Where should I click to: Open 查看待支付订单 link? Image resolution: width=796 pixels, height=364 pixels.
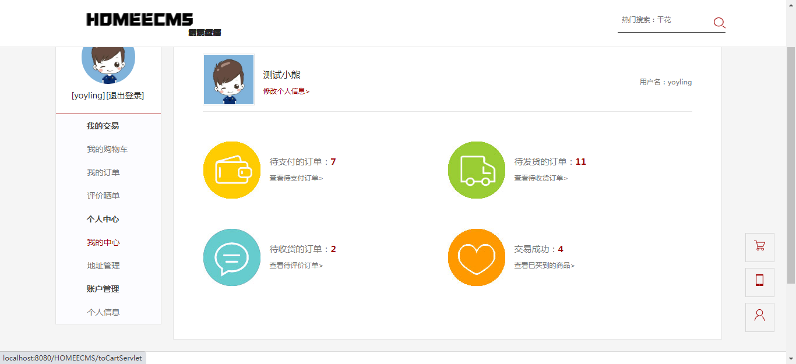(x=295, y=178)
